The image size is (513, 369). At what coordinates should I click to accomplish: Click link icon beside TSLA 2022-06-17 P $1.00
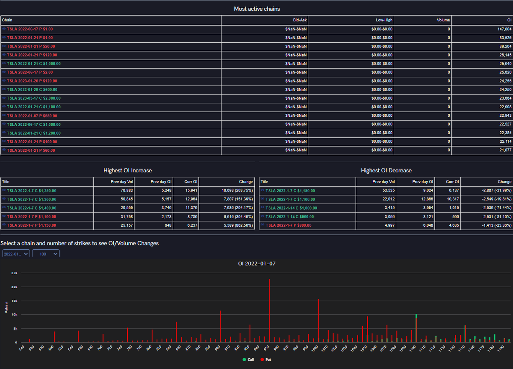point(4,29)
